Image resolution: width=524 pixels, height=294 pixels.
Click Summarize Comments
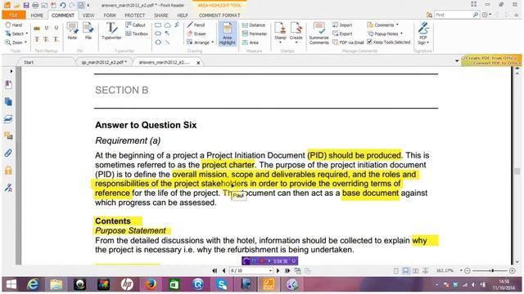point(318,33)
